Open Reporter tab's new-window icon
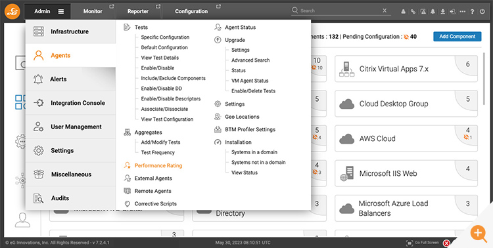 pos(158,7)
